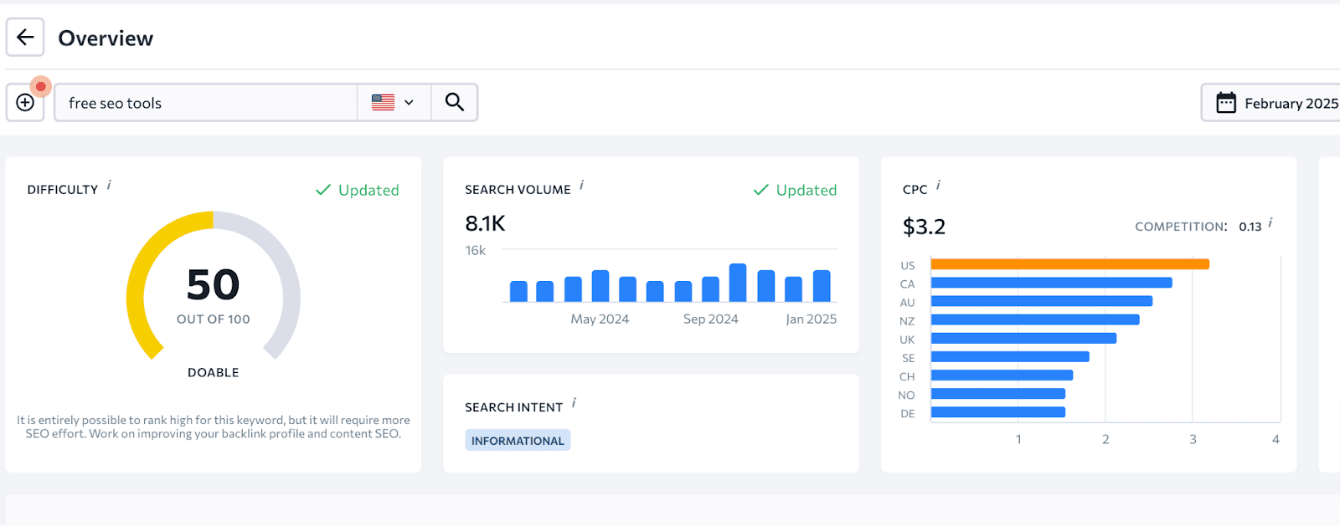Click the Search Volume info icon
This screenshot has width=1340, height=526.
point(582,186)
